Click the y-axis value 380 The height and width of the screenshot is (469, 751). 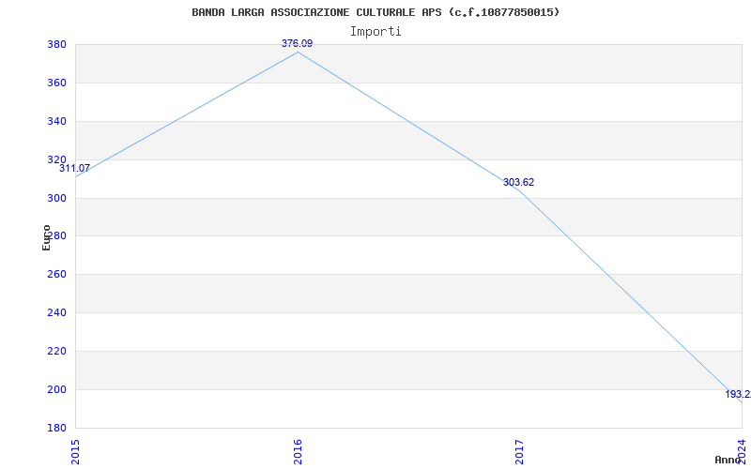point(56,44)
